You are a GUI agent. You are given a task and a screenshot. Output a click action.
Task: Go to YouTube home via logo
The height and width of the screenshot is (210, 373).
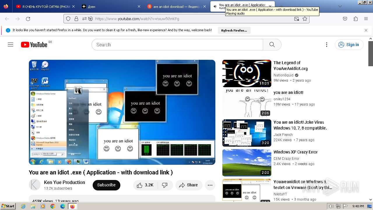[34, 45]
